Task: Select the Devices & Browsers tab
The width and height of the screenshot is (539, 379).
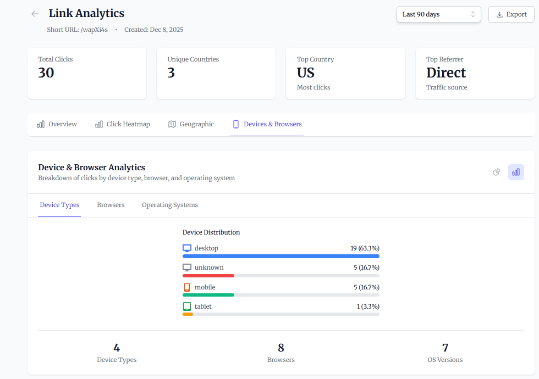Action: tap(267, 124)
